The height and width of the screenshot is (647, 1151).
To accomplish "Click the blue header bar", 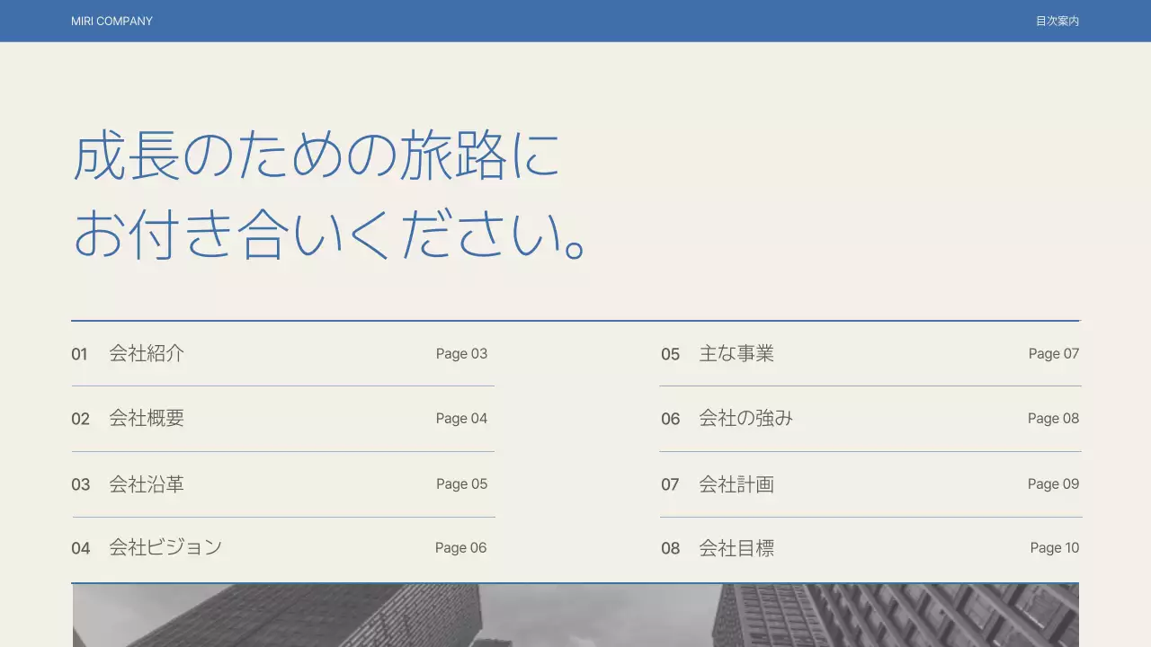I will pos(575,21).
